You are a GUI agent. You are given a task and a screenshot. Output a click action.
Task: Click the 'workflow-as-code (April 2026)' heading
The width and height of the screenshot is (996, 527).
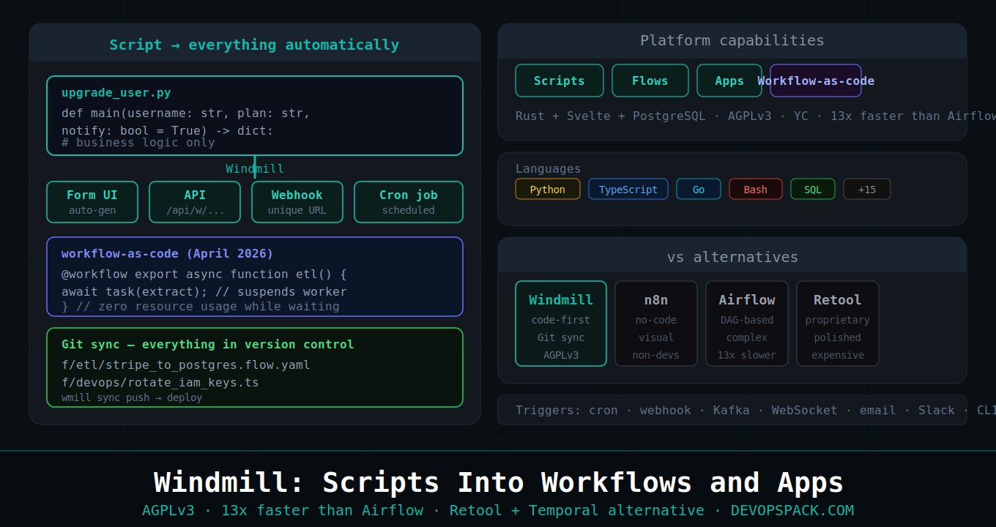click(x=168, y=254)
